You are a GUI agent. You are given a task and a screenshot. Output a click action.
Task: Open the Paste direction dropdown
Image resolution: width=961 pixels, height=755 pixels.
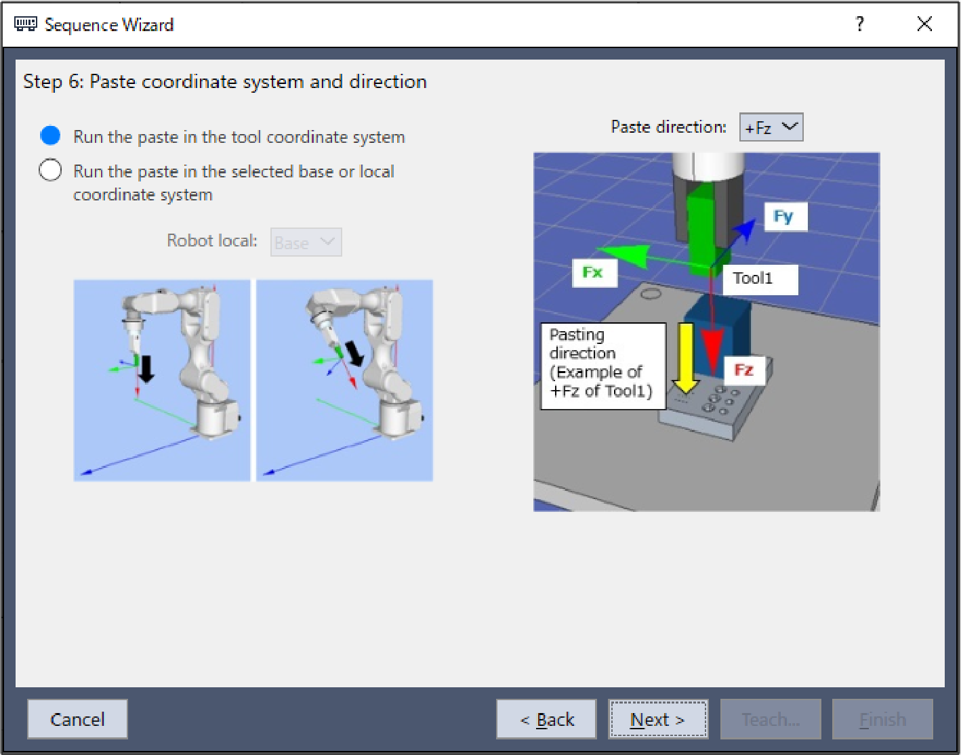[771, 127]
